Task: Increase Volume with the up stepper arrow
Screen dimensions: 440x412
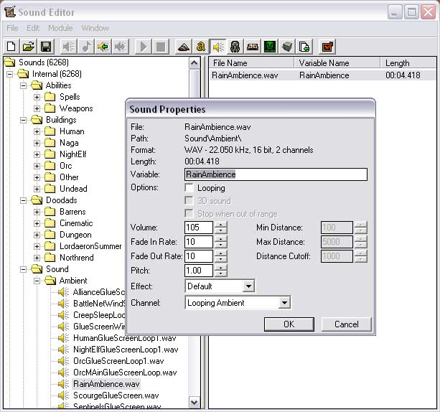Action: 220,224
